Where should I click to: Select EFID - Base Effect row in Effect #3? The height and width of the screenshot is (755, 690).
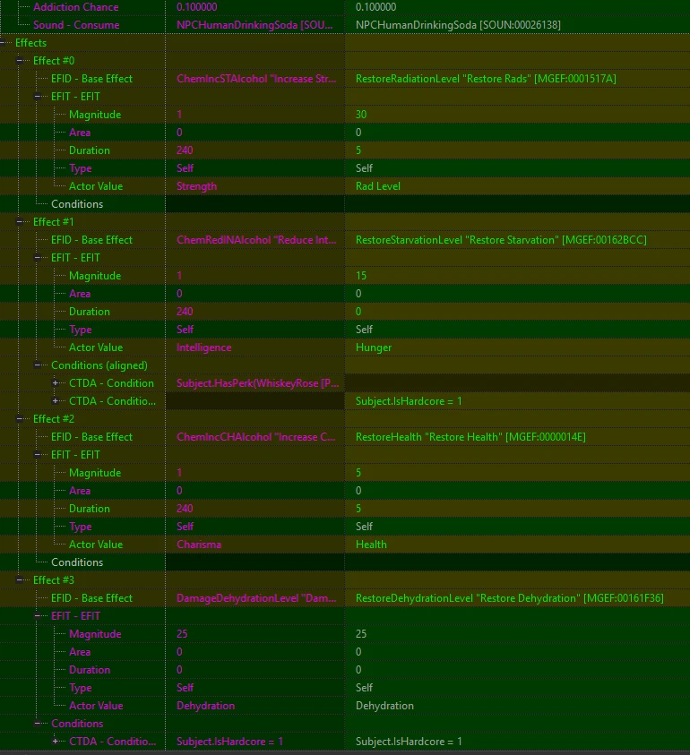[x=91, y=598]
